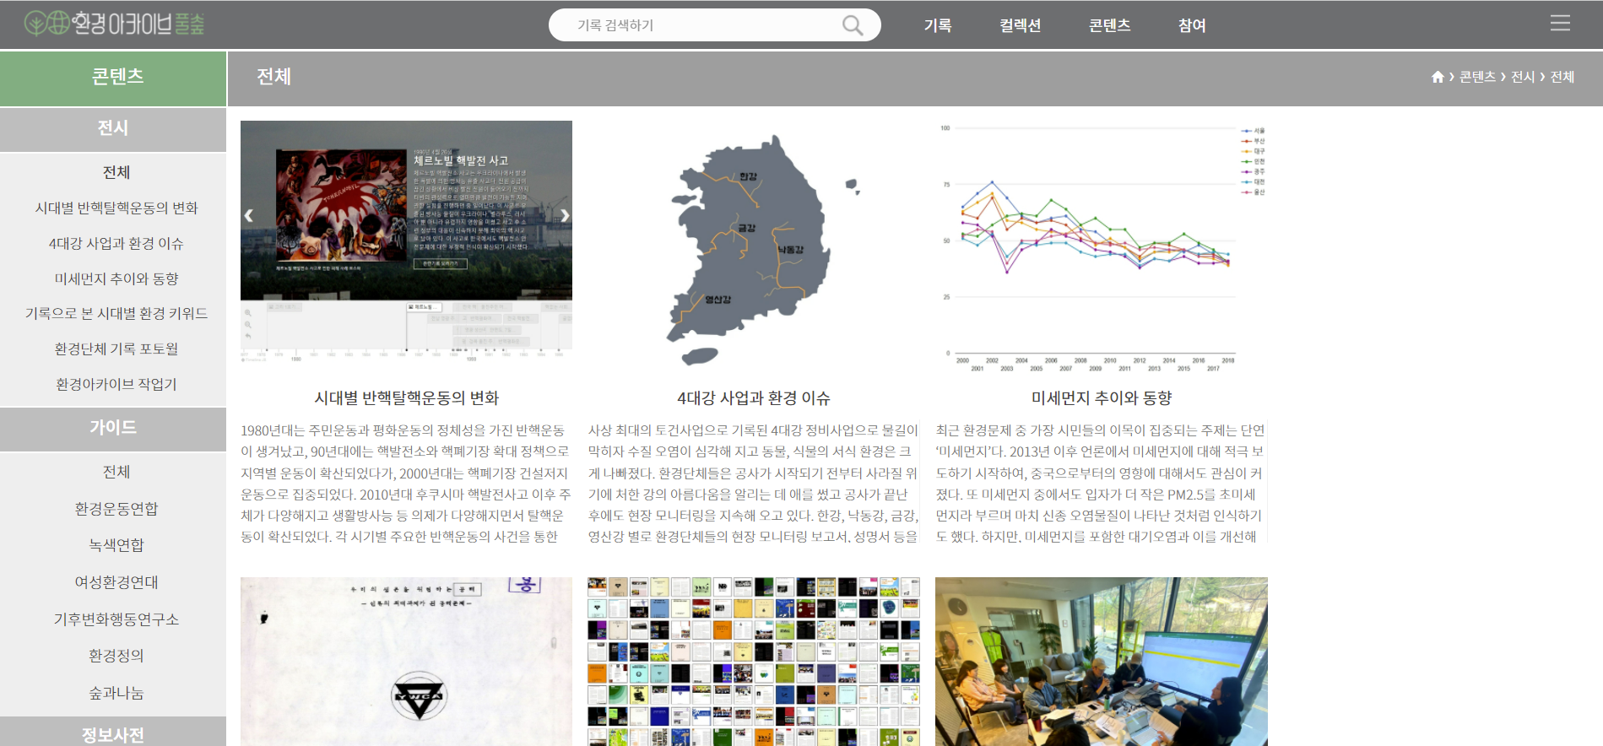Viewport: 1603px width, 746px height.
Task: Go to previous slide with left arrow
Action: click(x=249, y=215)
